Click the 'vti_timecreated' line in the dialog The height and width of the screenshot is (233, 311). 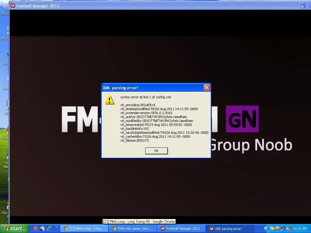156,125
